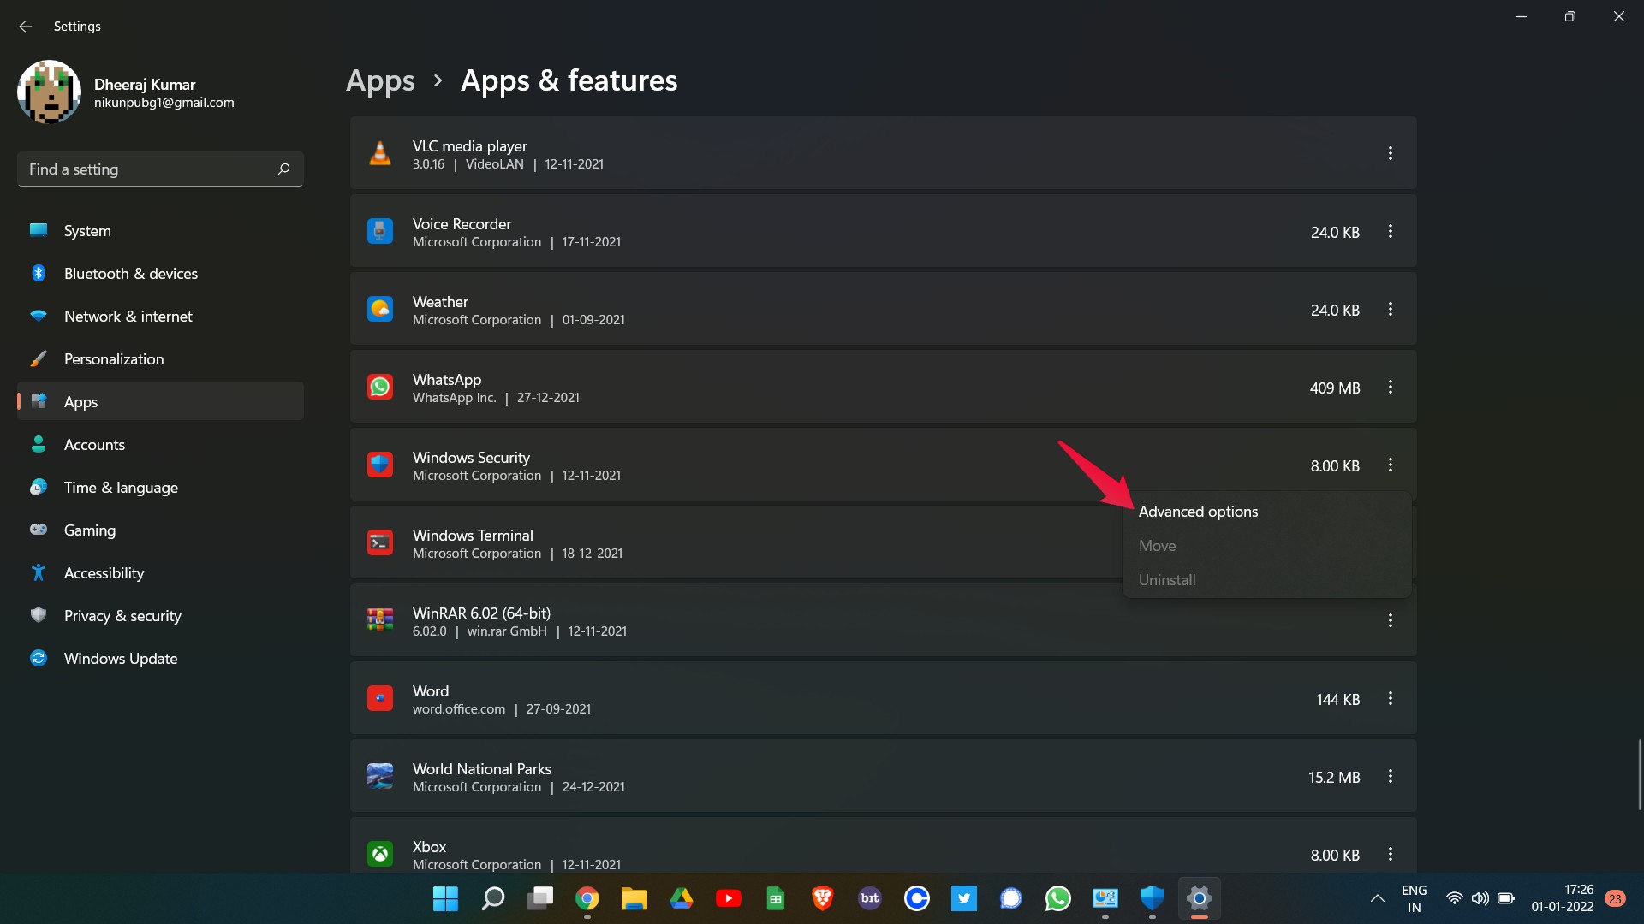
Task: Focus the Find a setting search box
Action: [160, 169]
